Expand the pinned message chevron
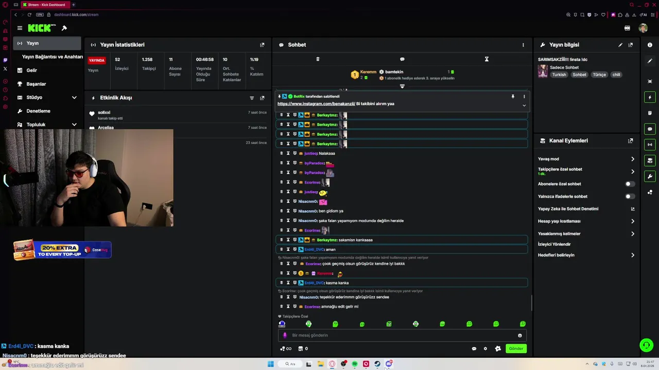Screen dimensions: 659x370 (524, 105)
